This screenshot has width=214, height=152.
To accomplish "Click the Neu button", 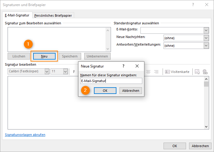I will (44, 56).
